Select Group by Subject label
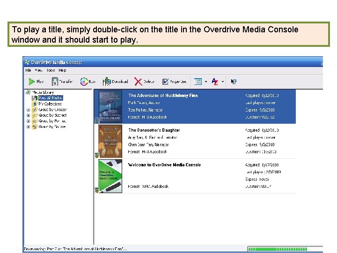337x253 pixels. [x=52, y=115]
